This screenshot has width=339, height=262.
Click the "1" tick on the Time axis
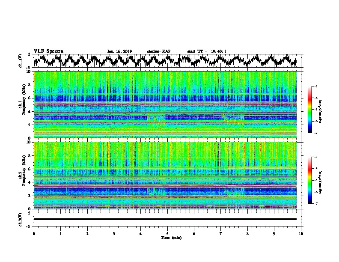pos(60,234)
